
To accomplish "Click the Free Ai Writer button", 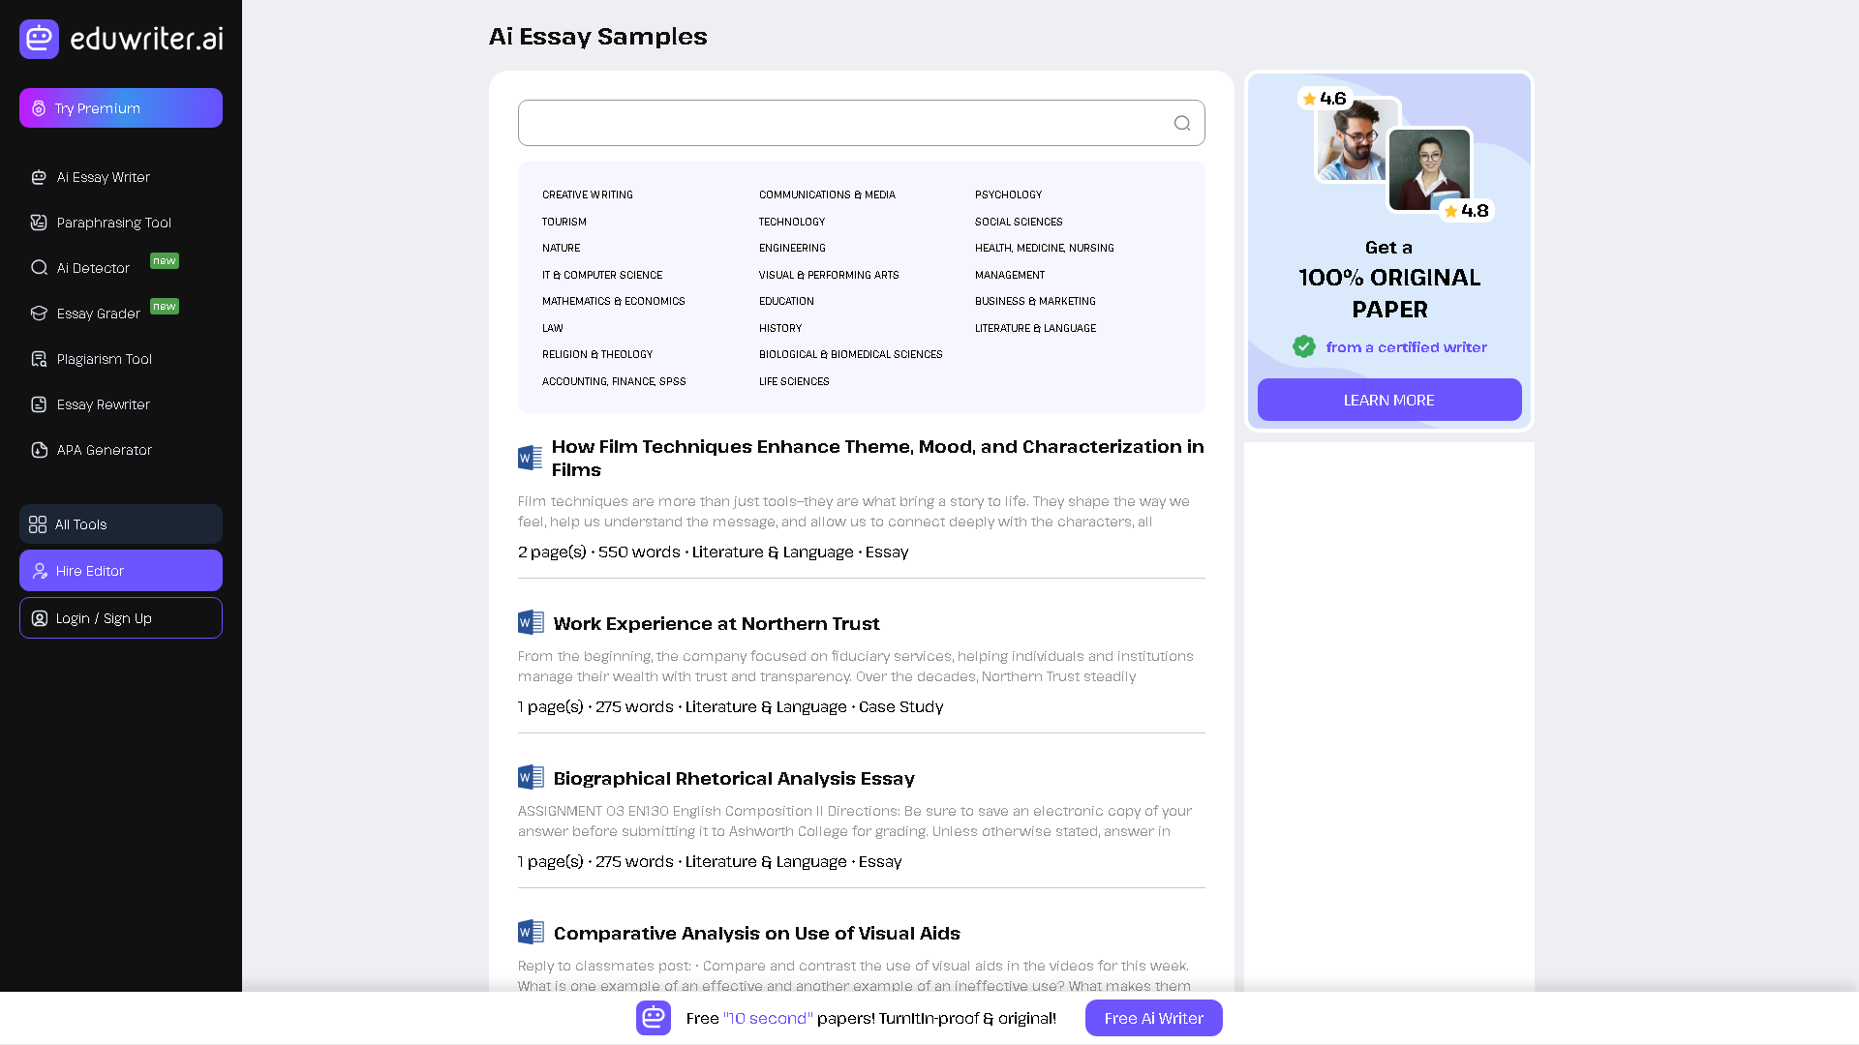I will pyautogui.click(x=1153, y=1018).
